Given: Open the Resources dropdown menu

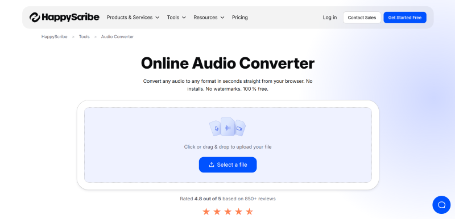Looking at the screenshot, I should point(209,18).
